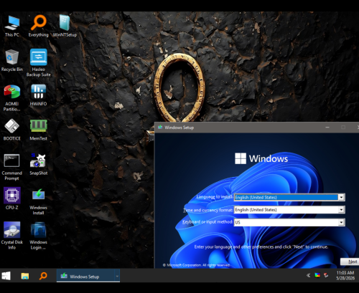Open the BOOTICE desktop icon
The width and height of the screenshot is (359, 293).
pos(12,130)
